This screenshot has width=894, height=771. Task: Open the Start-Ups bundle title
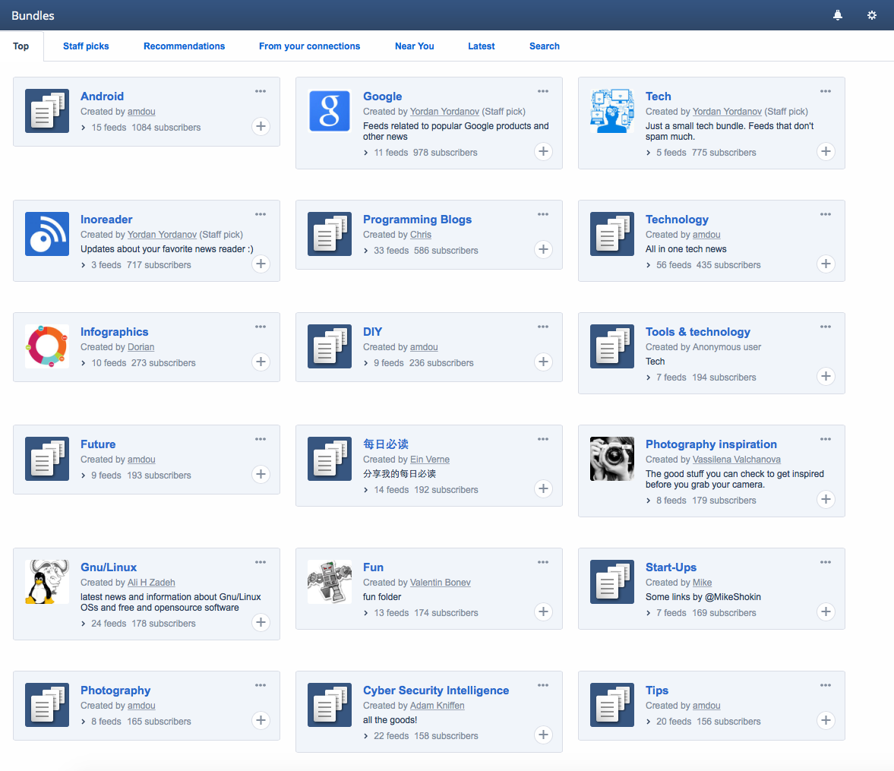[671, 567]
